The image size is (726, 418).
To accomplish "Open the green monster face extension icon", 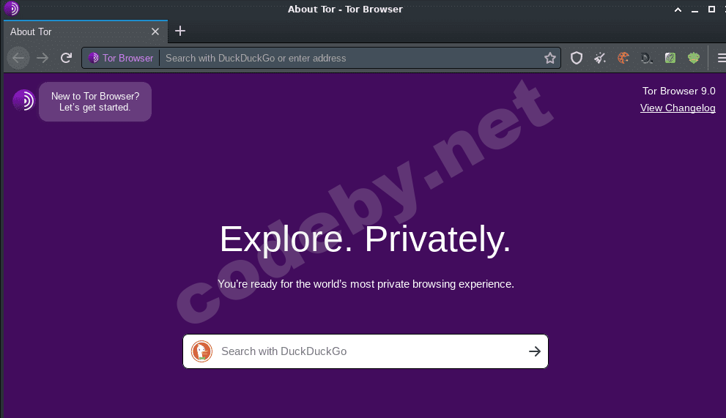I will click(694, 58).
